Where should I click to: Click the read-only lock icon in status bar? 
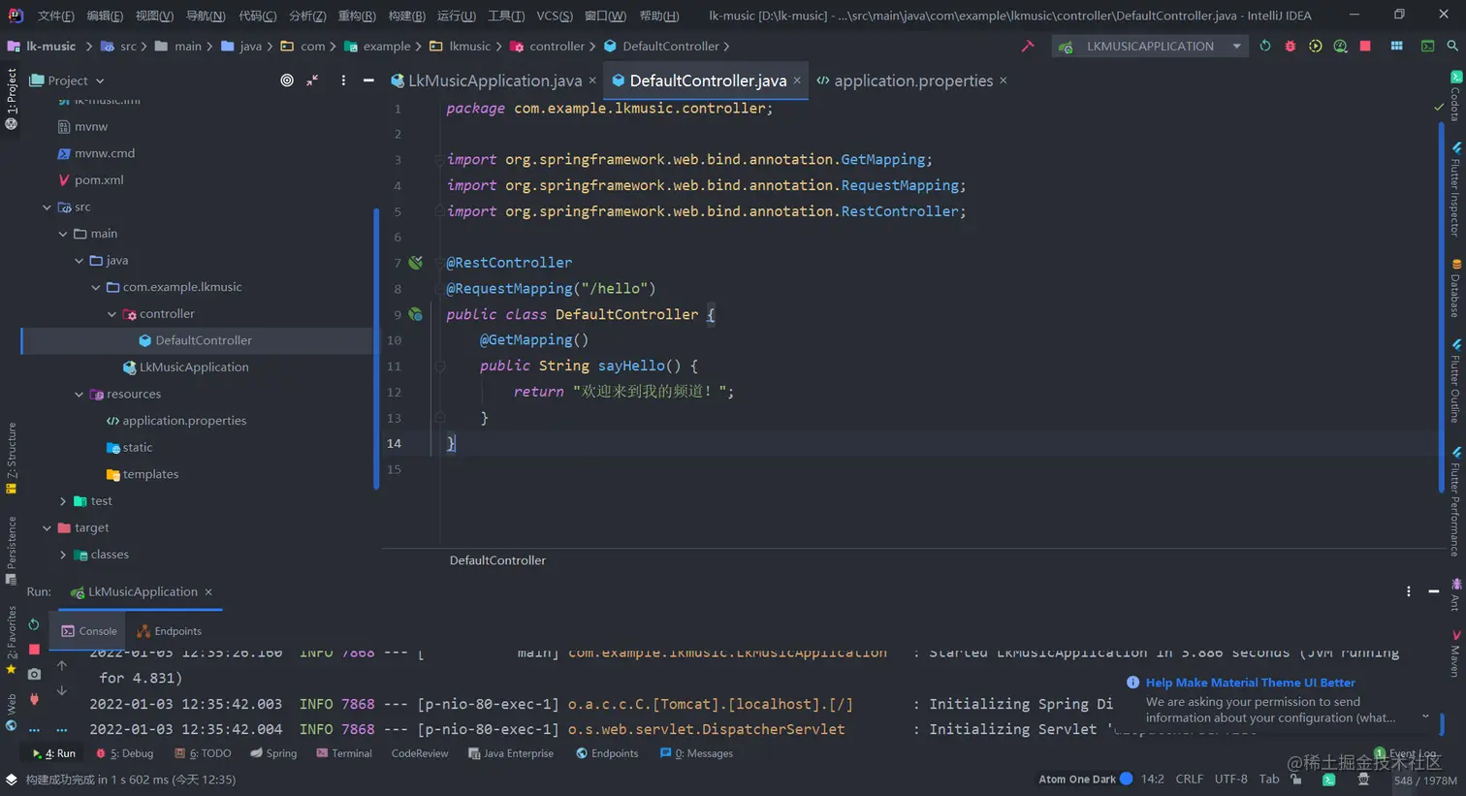point(1296,779)
